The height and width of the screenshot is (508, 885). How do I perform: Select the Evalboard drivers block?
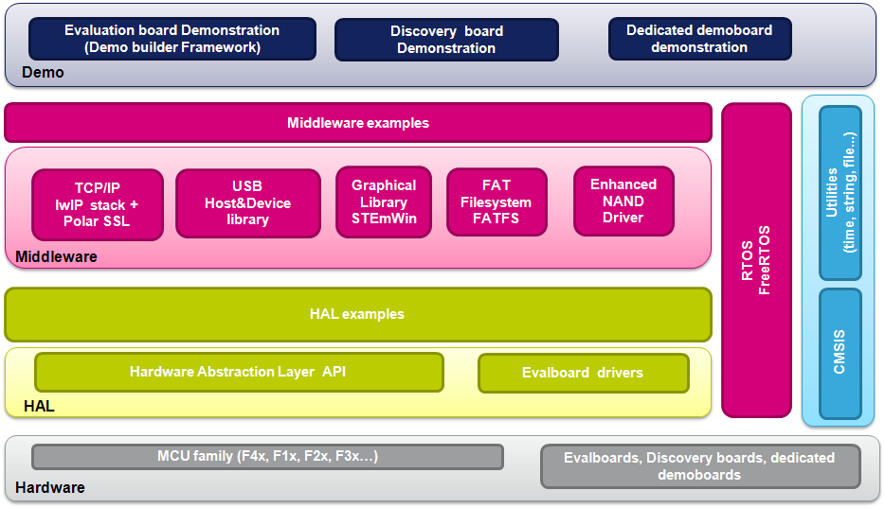583,373
